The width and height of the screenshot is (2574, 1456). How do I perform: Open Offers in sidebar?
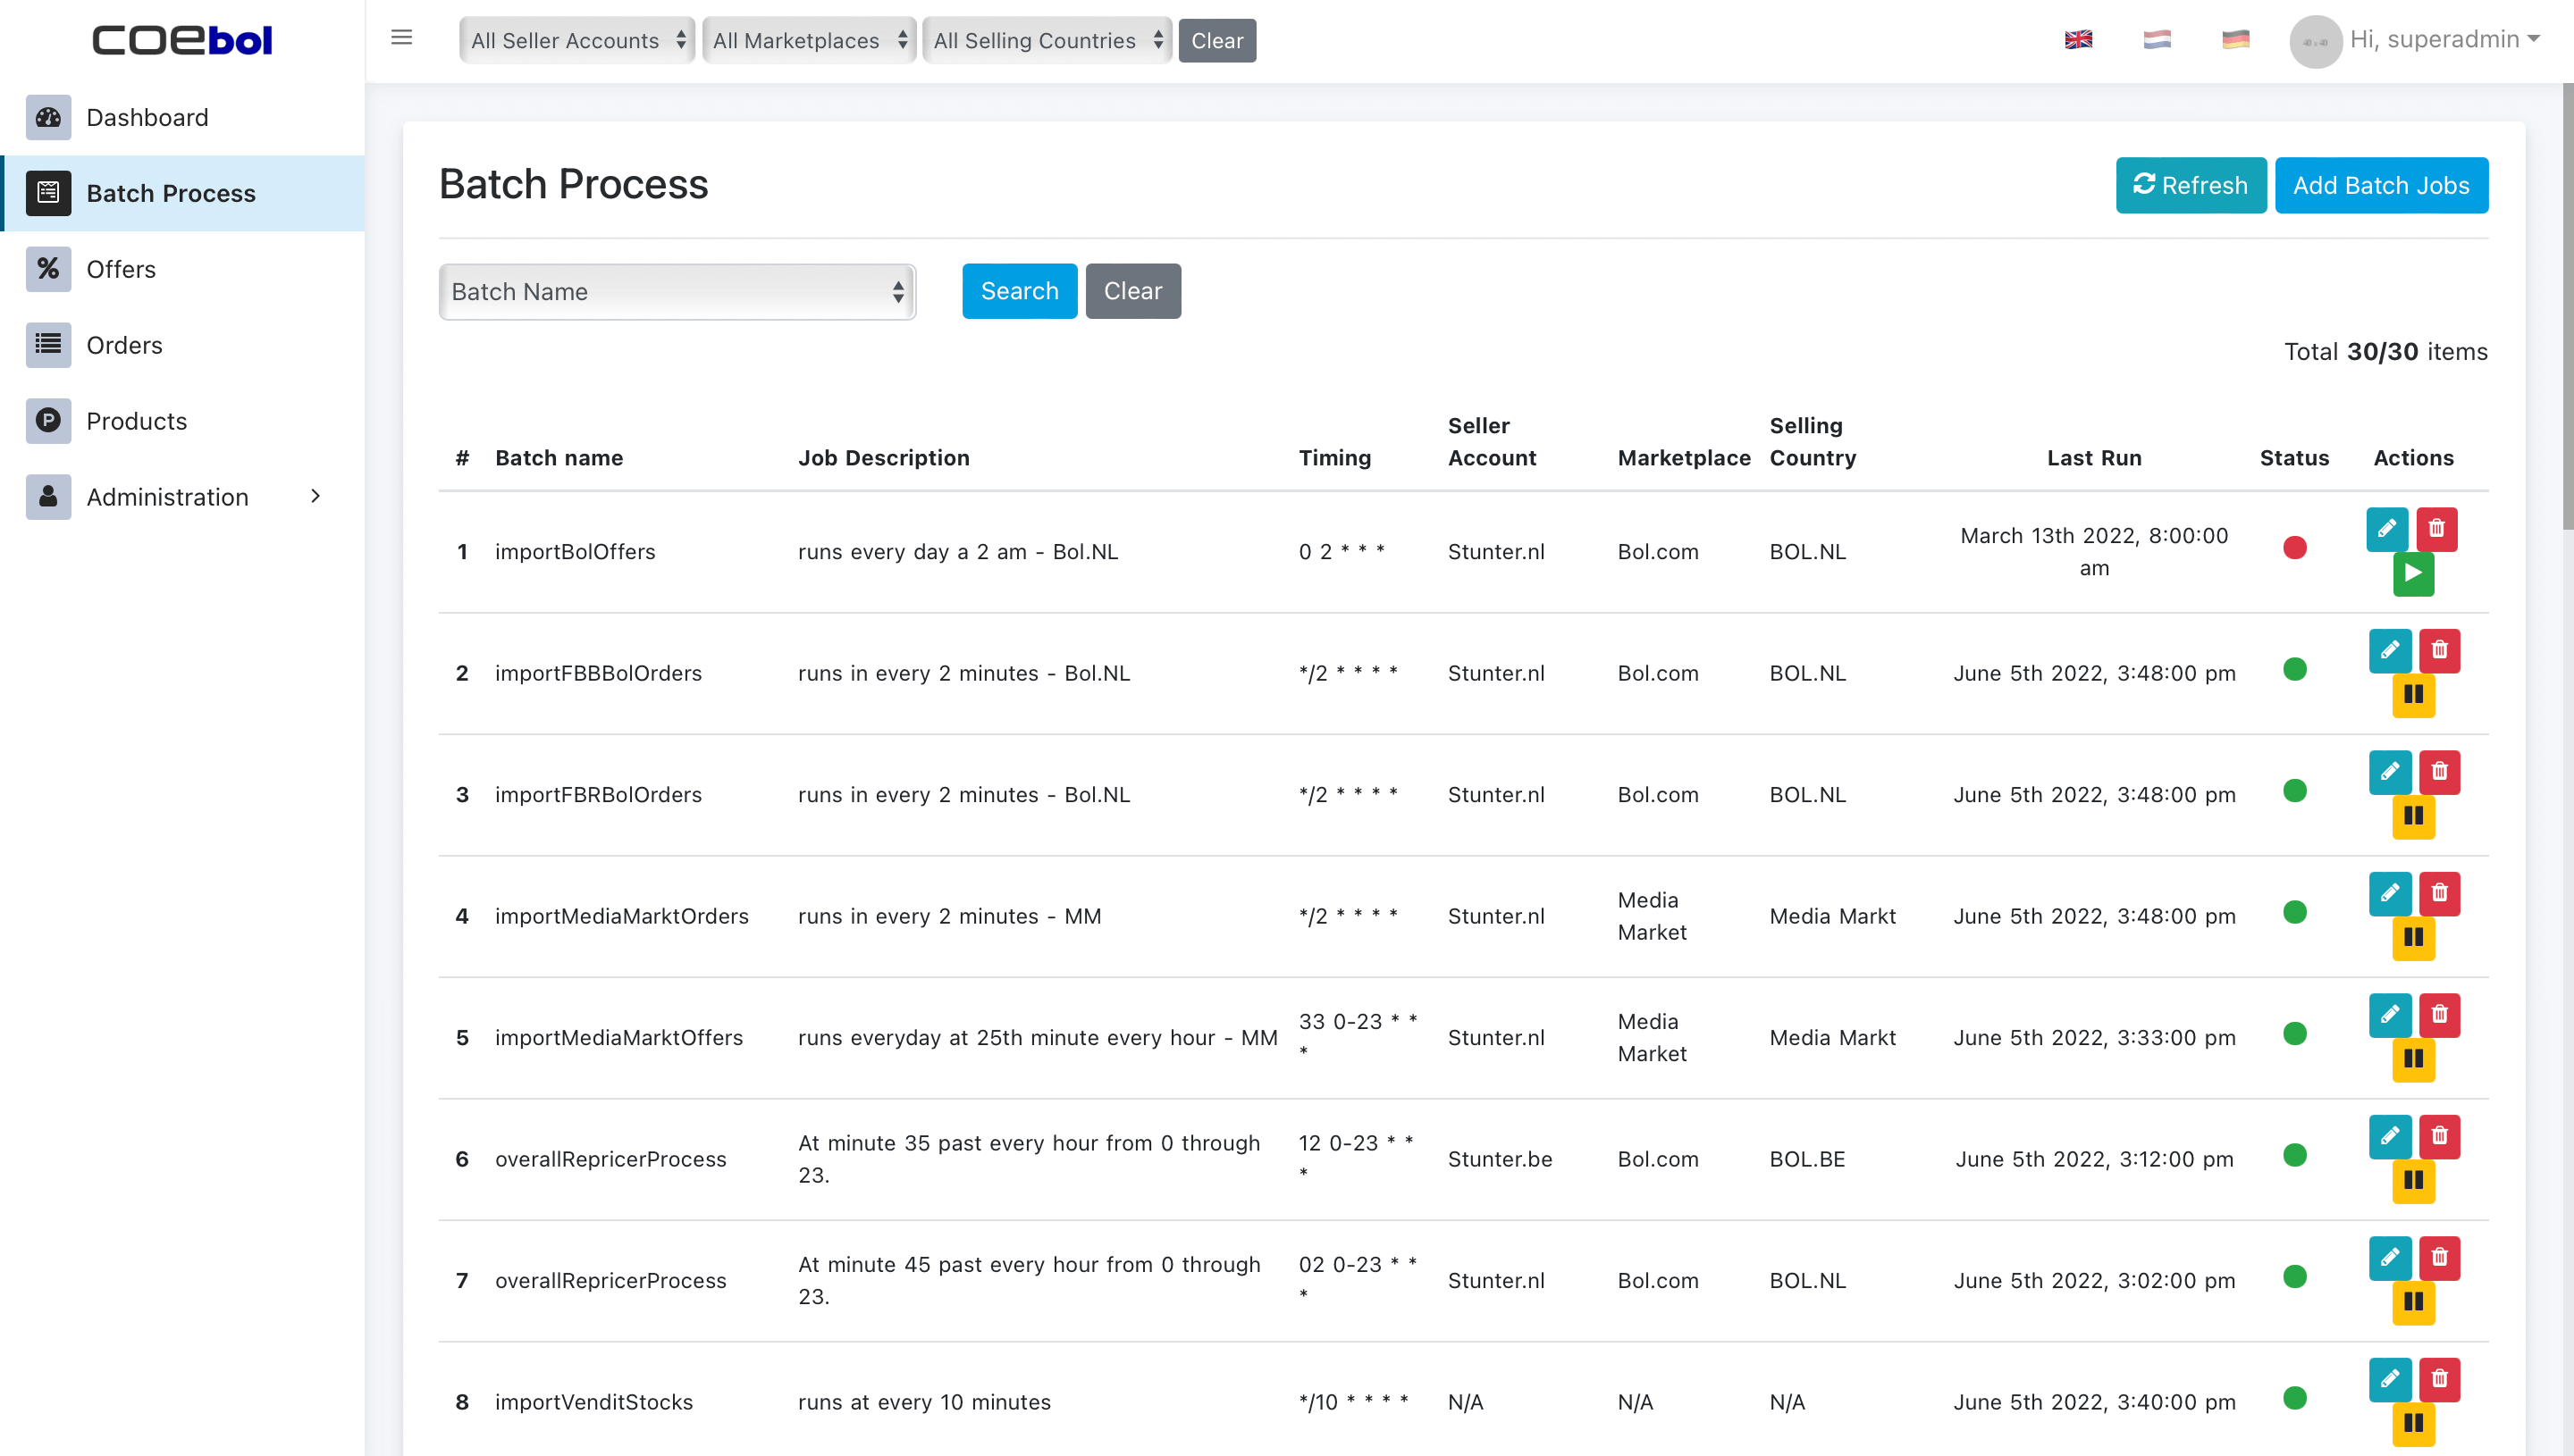point(183,269)
